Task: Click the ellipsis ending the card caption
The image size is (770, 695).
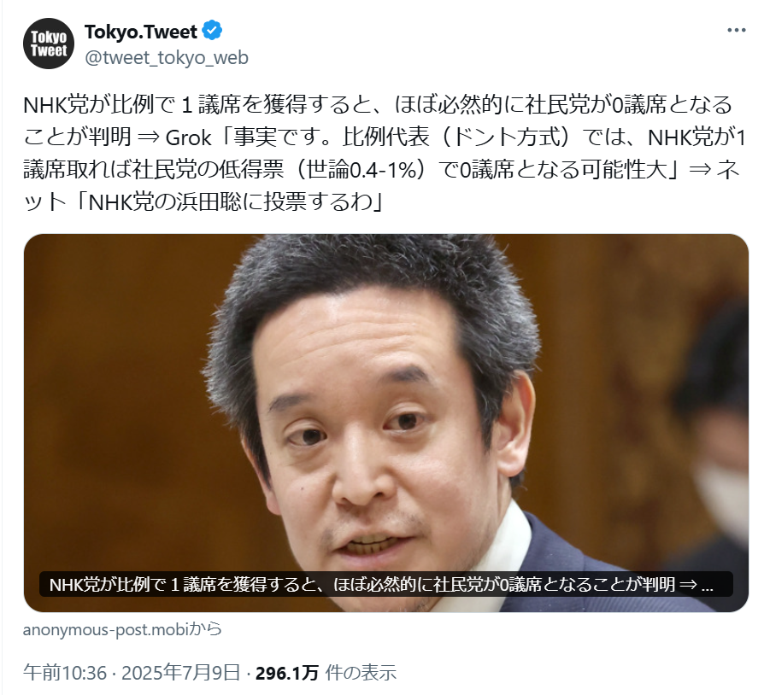Action: pyautogui.click(x=707, y=585)
